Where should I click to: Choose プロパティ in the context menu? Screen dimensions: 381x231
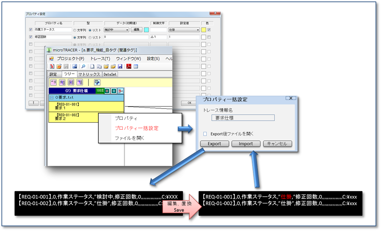tap(126, 118)
